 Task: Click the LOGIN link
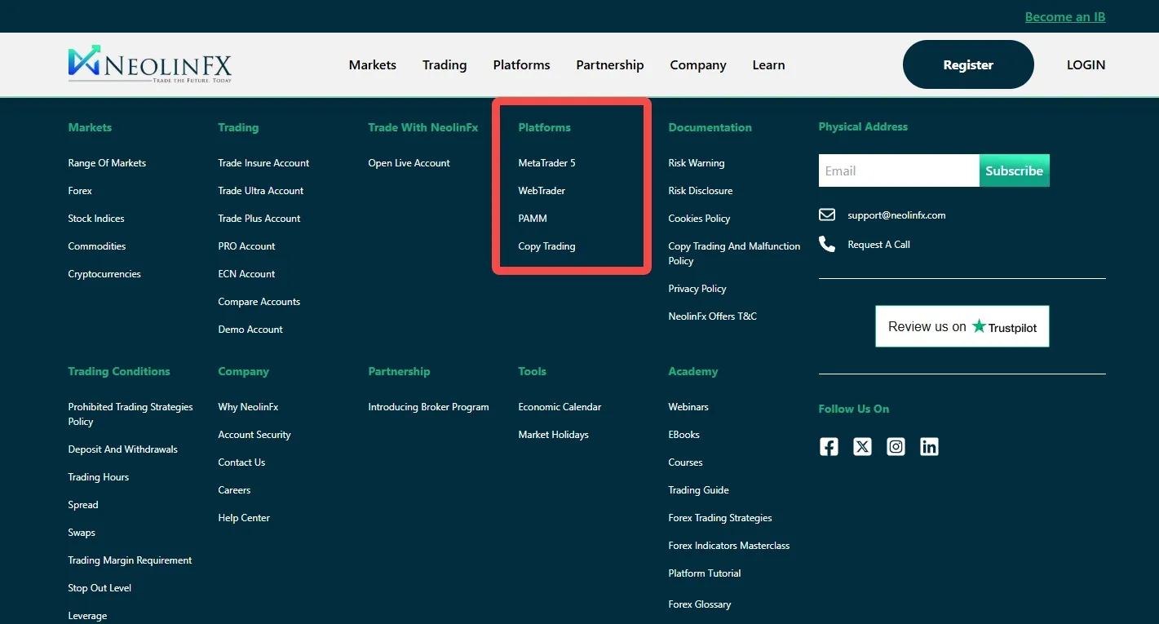(x=1086, y=65)
